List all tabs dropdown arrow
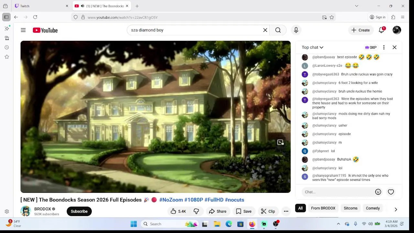 pos(356,6)
